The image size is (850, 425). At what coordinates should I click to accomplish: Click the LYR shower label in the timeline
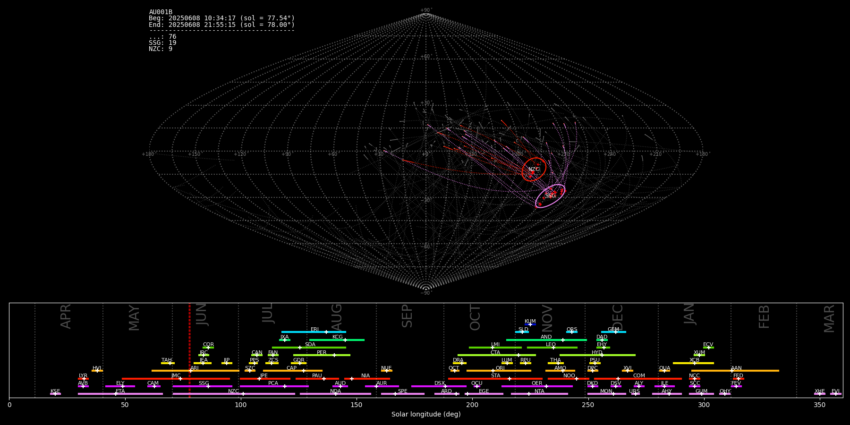tap(83, 376)
